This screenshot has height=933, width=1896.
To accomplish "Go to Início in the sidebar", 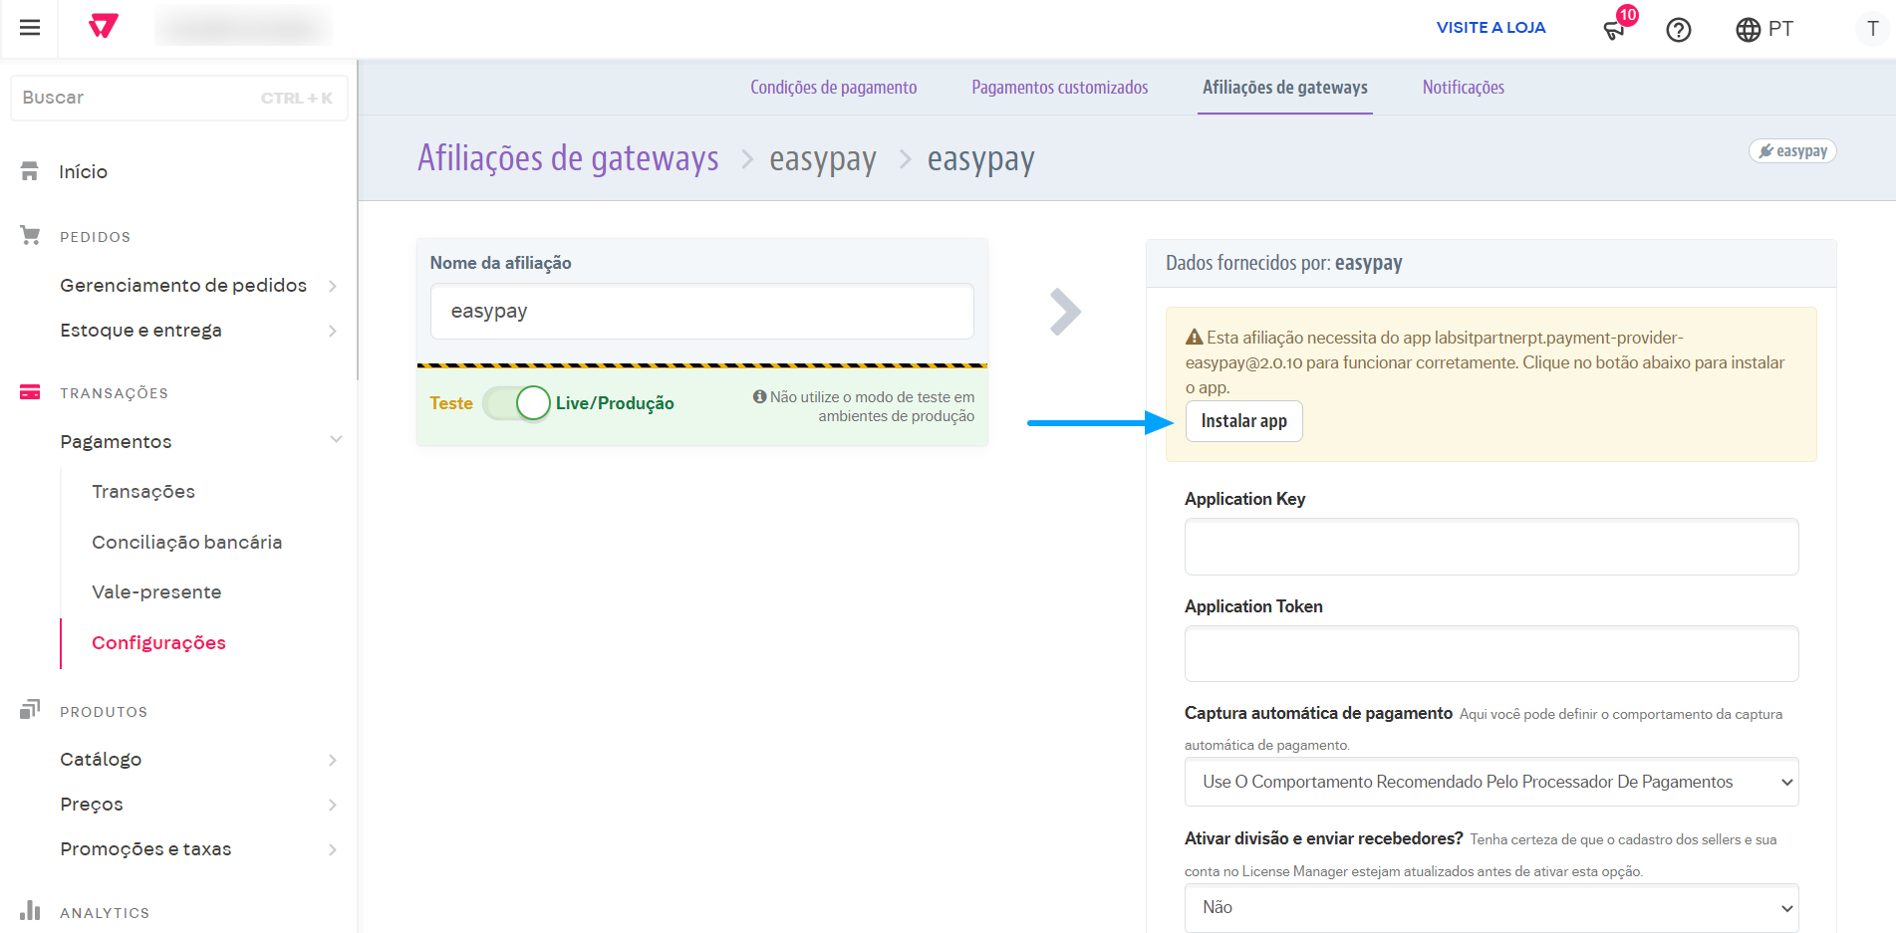I will coord(84,172).
